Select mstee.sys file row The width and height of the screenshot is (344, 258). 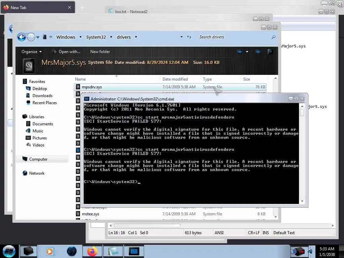pyautogui.click(x=170, y=214)
